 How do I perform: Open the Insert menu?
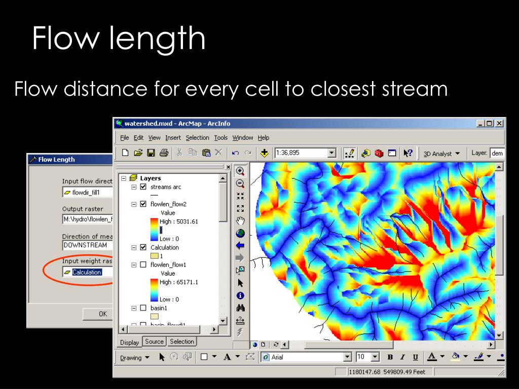[173, 138]
